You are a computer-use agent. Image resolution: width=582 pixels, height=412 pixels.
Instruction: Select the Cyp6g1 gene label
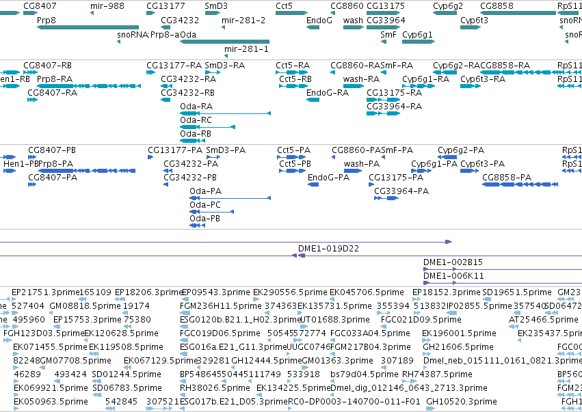click(417, 34)
